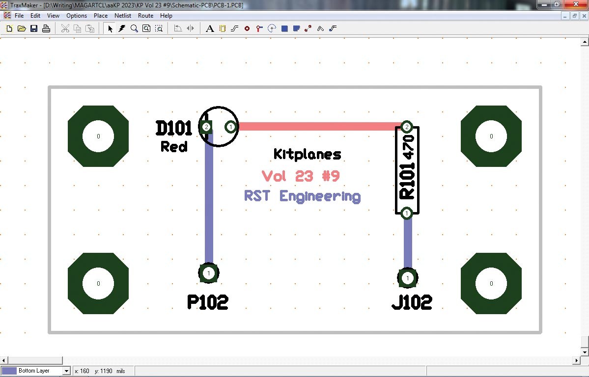Open the Route menu
The image size is (589, 377).
[145, 16]
